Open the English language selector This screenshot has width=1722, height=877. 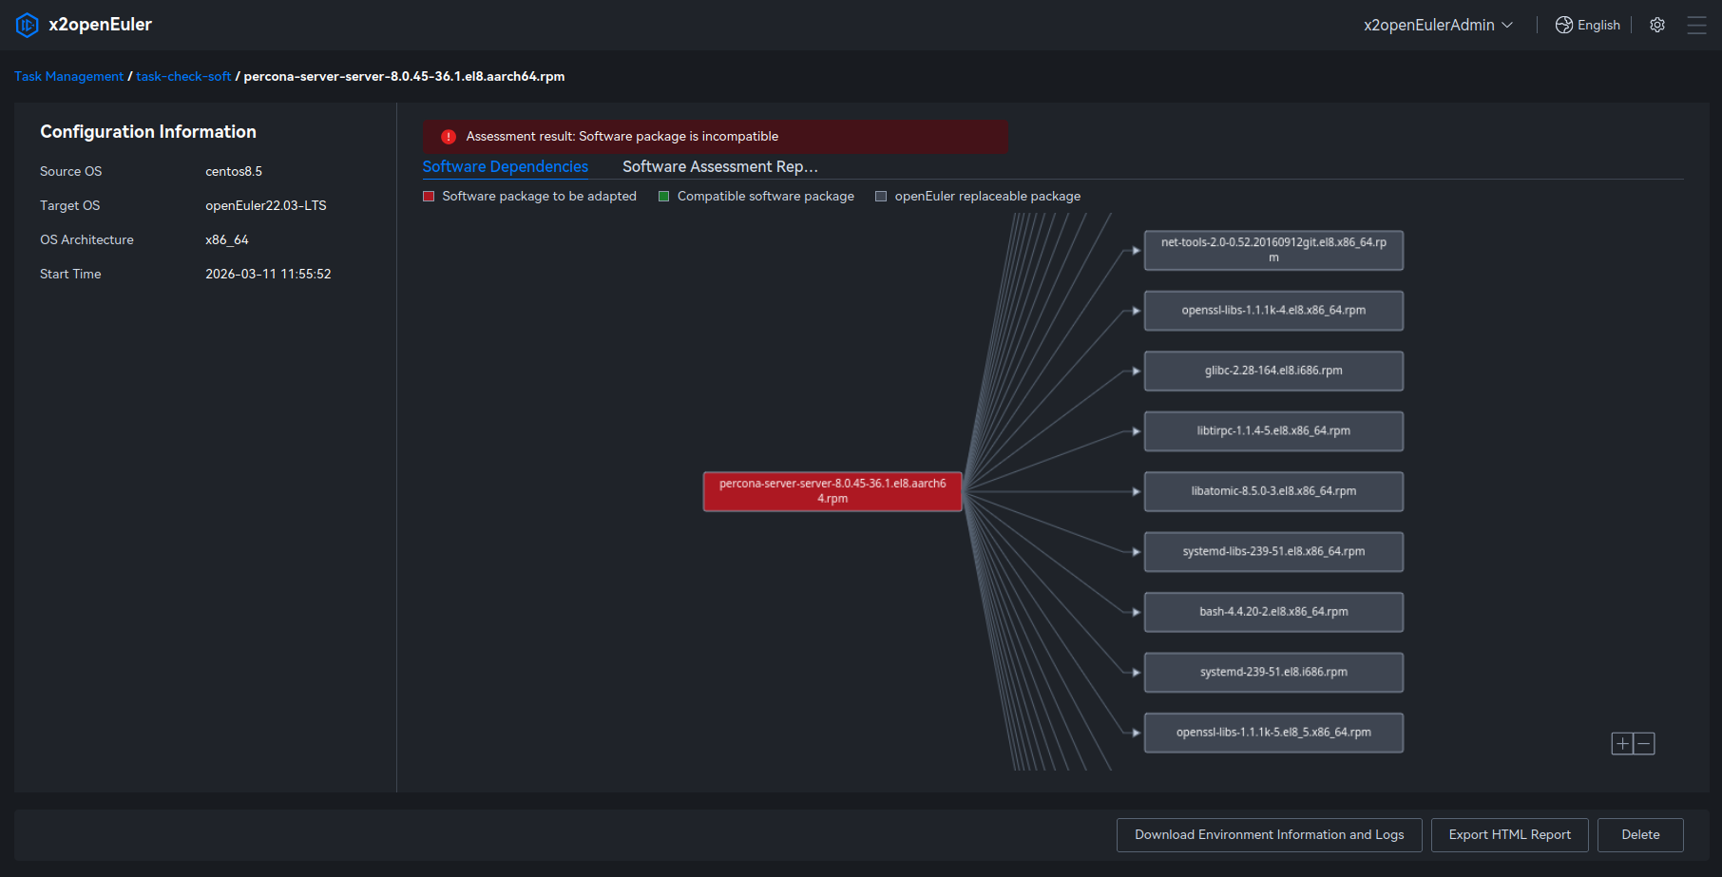(1598, 25)
